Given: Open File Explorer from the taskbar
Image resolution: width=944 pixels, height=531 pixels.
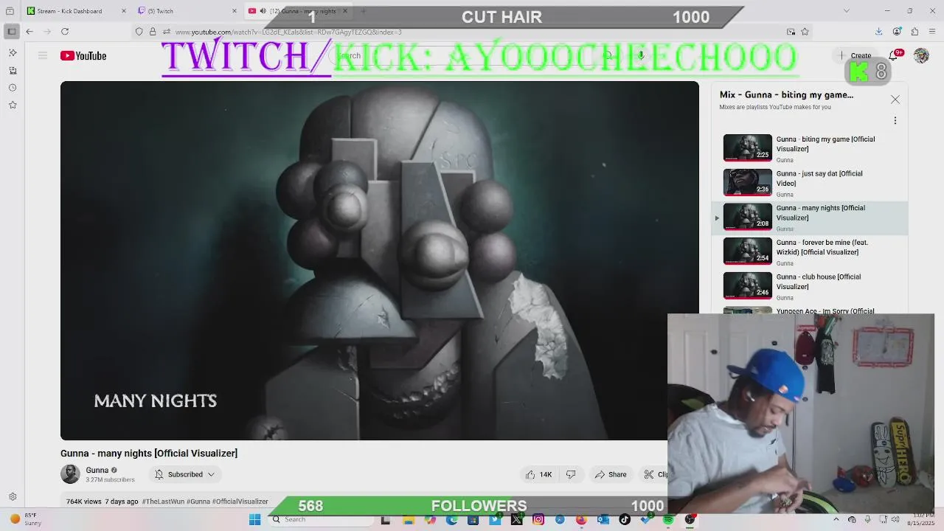Looking at the screenshot, I should [409, 519].
